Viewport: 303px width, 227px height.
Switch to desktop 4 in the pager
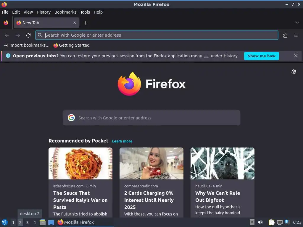pyautogui.click(x=35, y=222)
